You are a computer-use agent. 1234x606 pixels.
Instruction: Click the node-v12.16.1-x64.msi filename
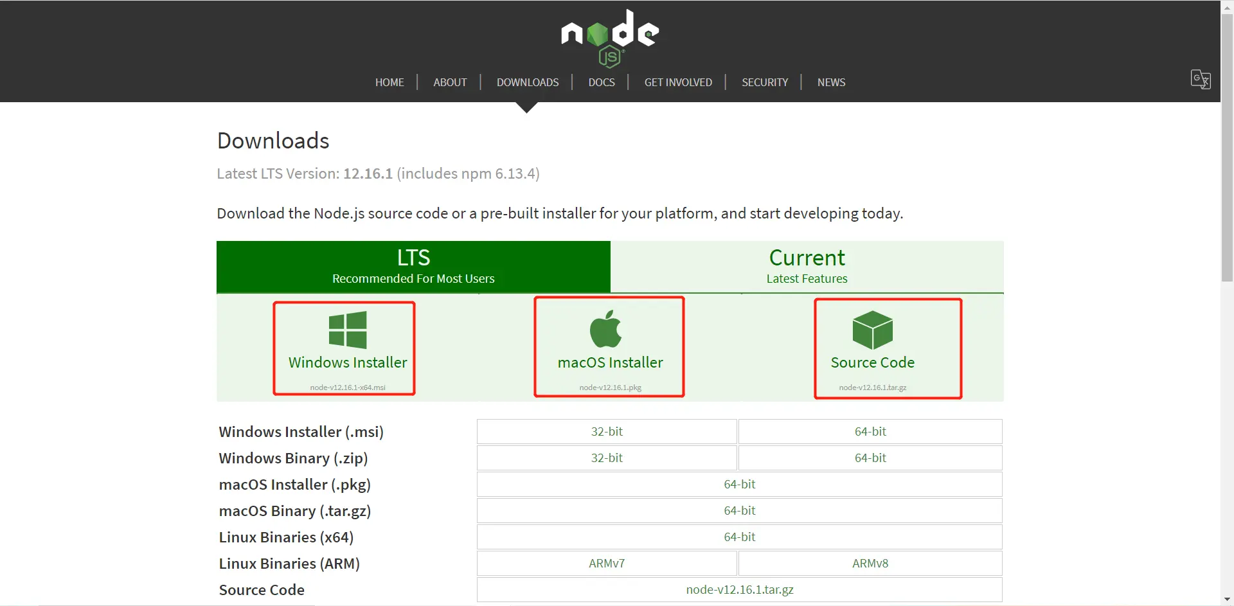coord(348,388)
